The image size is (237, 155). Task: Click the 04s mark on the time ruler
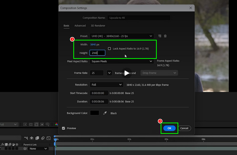(203, 139)
